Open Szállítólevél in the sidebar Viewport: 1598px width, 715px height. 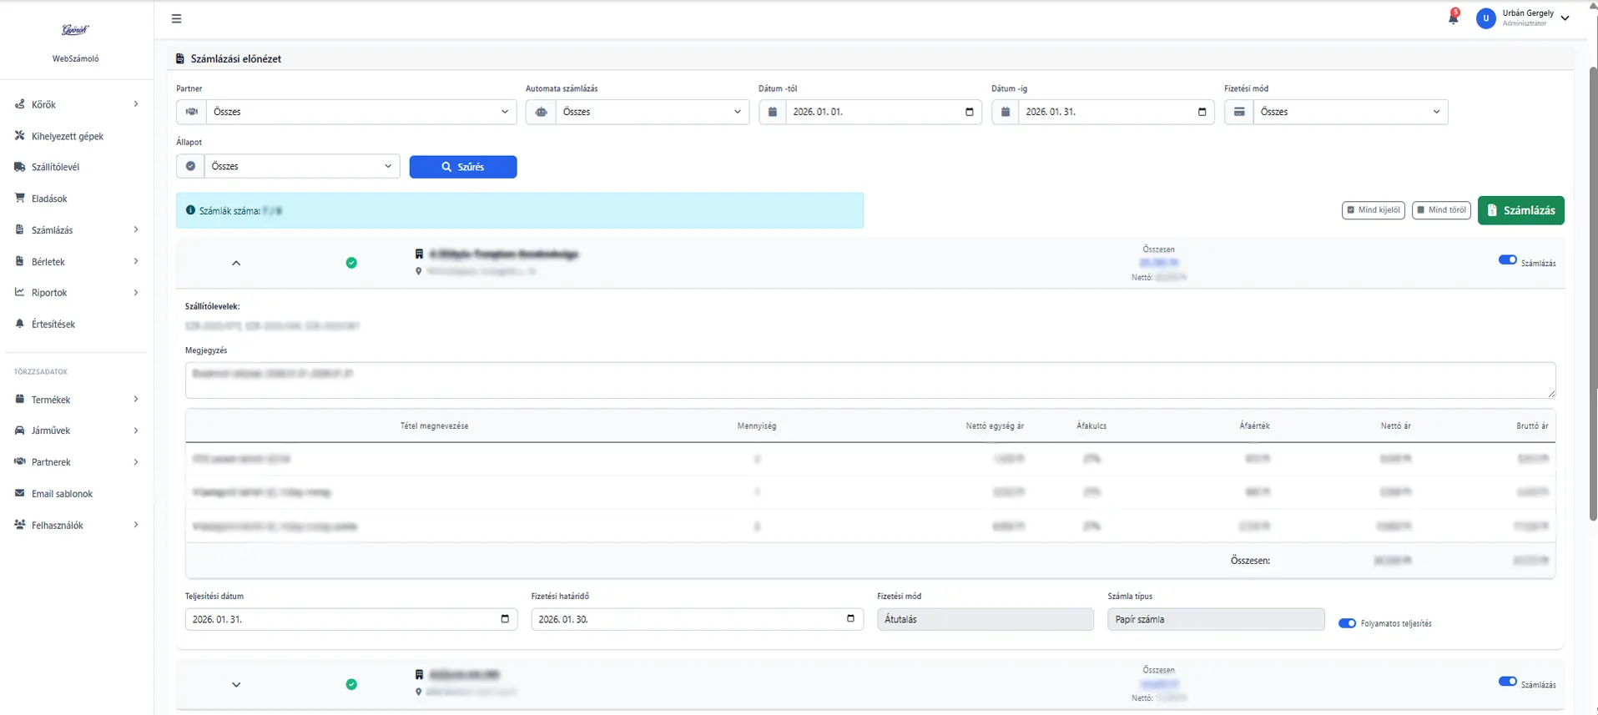tap(55, 168)
